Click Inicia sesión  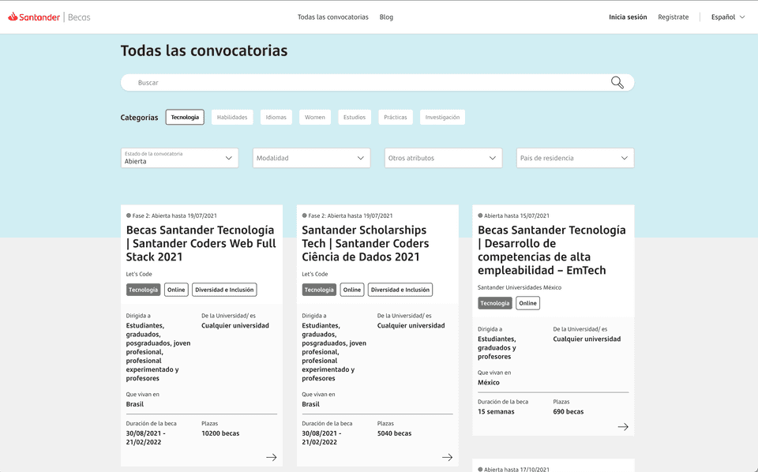click(x=628, y=16)
